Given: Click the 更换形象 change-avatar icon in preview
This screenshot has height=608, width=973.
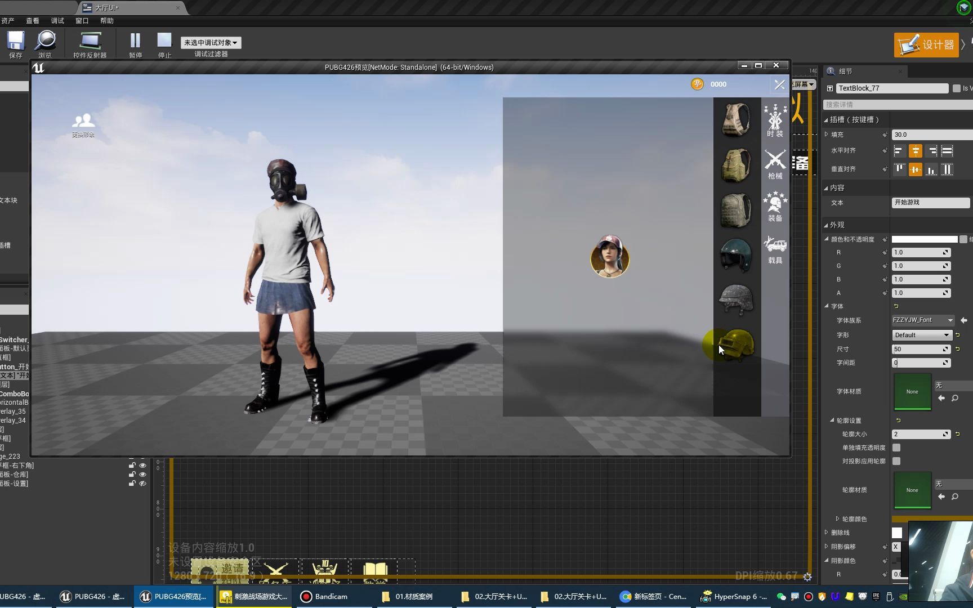Looking at the screenshot, I should [x=83, y=125].
